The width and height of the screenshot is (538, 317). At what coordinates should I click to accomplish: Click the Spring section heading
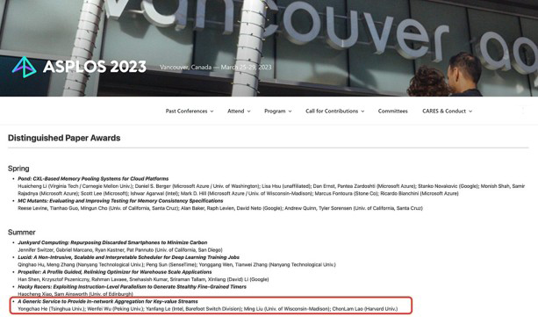click(18, 169)
